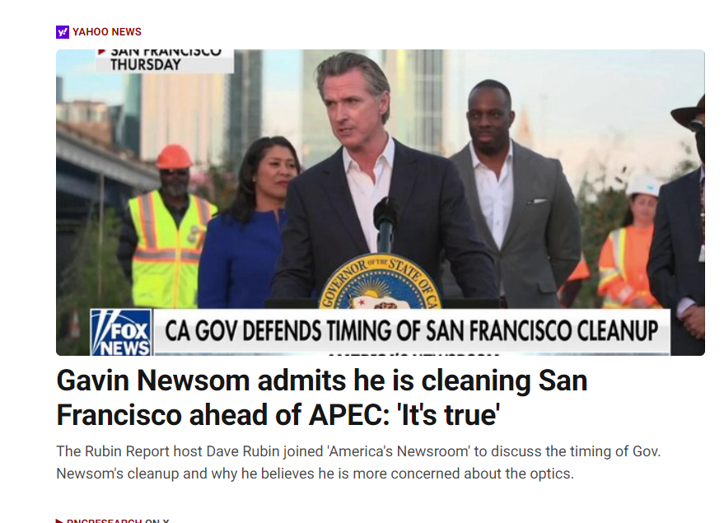Screen dimensions: 724x523
Task: Click the small red arrow in banner
Action: (102, 52)
